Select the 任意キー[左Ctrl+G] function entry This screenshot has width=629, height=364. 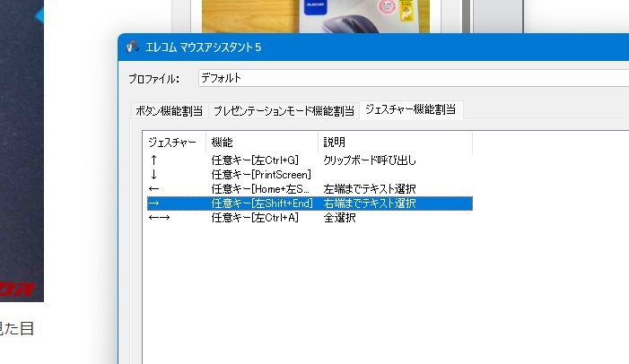tap(254, 160)
